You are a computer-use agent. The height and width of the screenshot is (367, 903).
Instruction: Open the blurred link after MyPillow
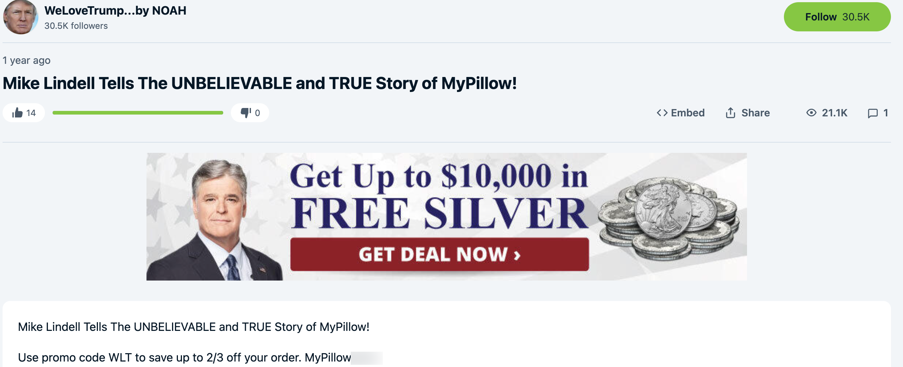366,358
